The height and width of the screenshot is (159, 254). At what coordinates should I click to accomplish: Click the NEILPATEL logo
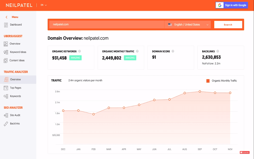(19, 5)
